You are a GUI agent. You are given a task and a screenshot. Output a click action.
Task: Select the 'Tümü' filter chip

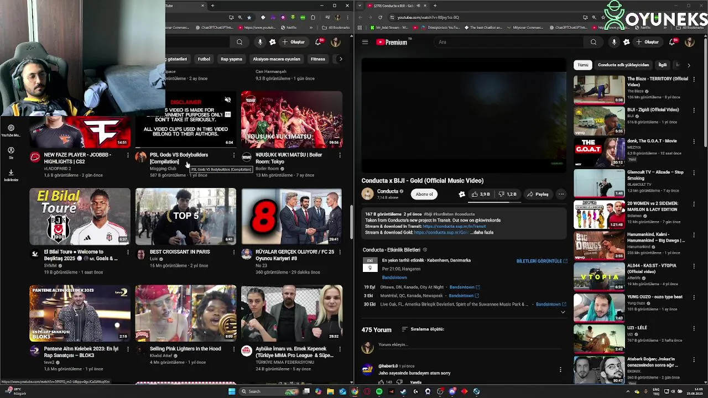pos(583,65)
